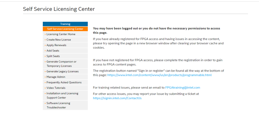Select Self Service Licensing Center menu item
The height and width of the screenshot is (128, 259).
pos(65,29)
